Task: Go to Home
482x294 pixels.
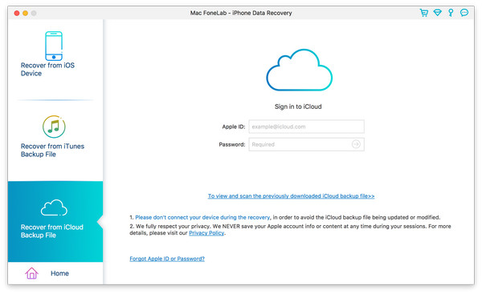Action: (x=59, y=273)
